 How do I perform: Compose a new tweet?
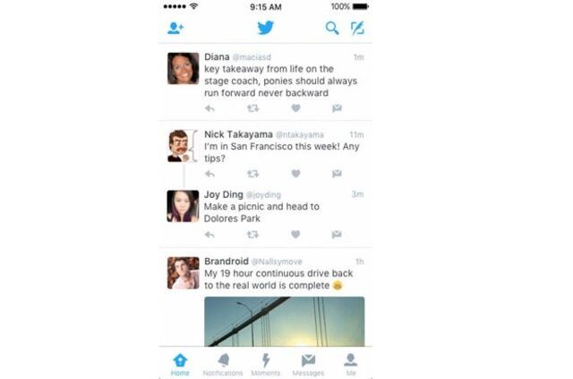click(357, 28)
